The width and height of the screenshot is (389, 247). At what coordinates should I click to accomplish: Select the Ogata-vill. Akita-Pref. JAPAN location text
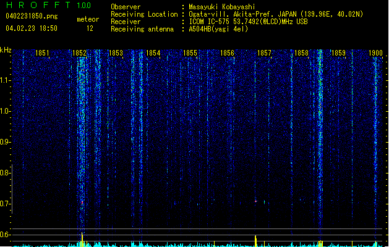tap(276, 14)
